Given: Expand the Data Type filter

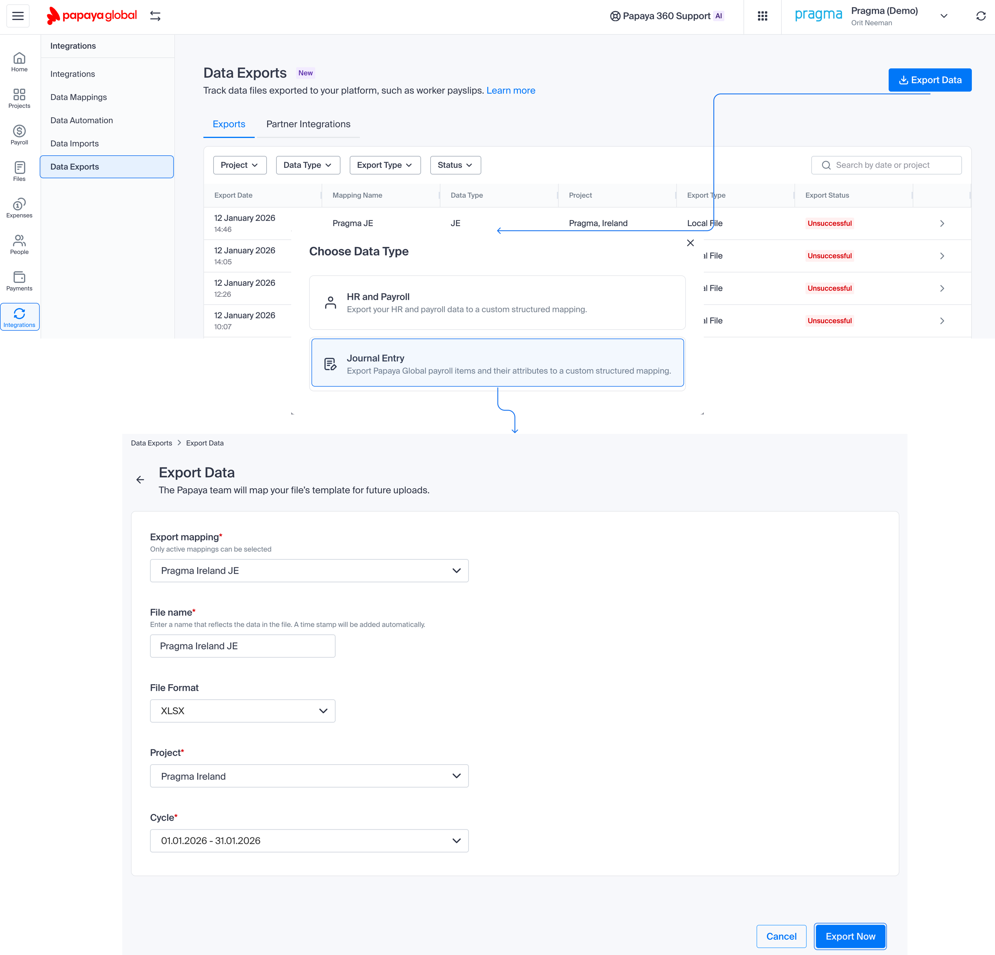Looking at the screenshot, I should pos(308,165).
